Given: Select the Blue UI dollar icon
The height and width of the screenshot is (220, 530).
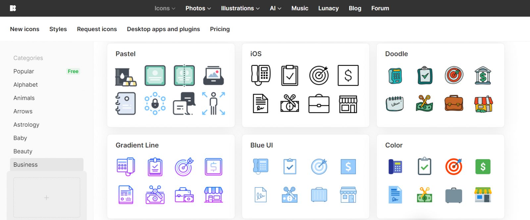Looking at the screenshot, I should (x=348, y=166).
